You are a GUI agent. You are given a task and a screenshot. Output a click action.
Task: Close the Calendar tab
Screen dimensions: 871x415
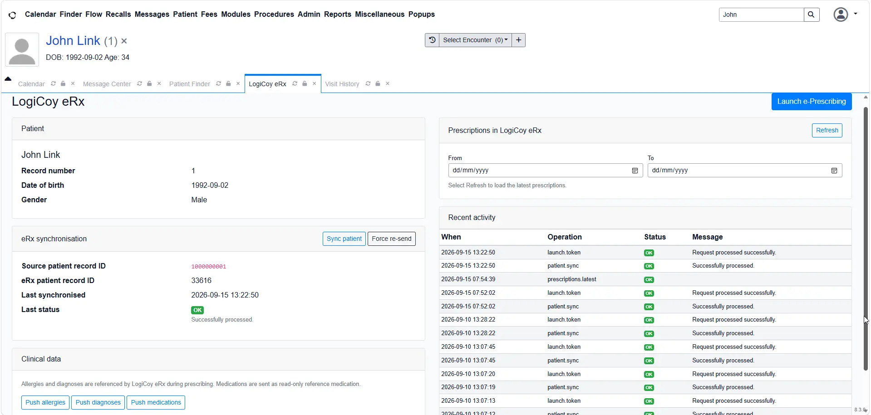[73, 83]
